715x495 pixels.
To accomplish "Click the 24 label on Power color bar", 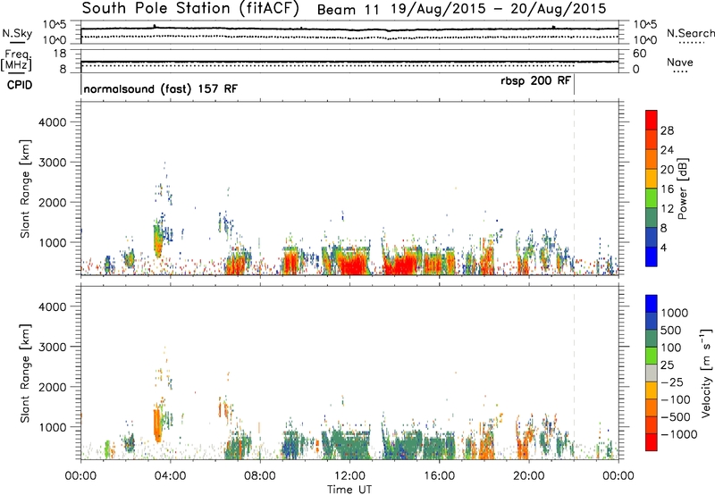I will [x=667, y=150].
